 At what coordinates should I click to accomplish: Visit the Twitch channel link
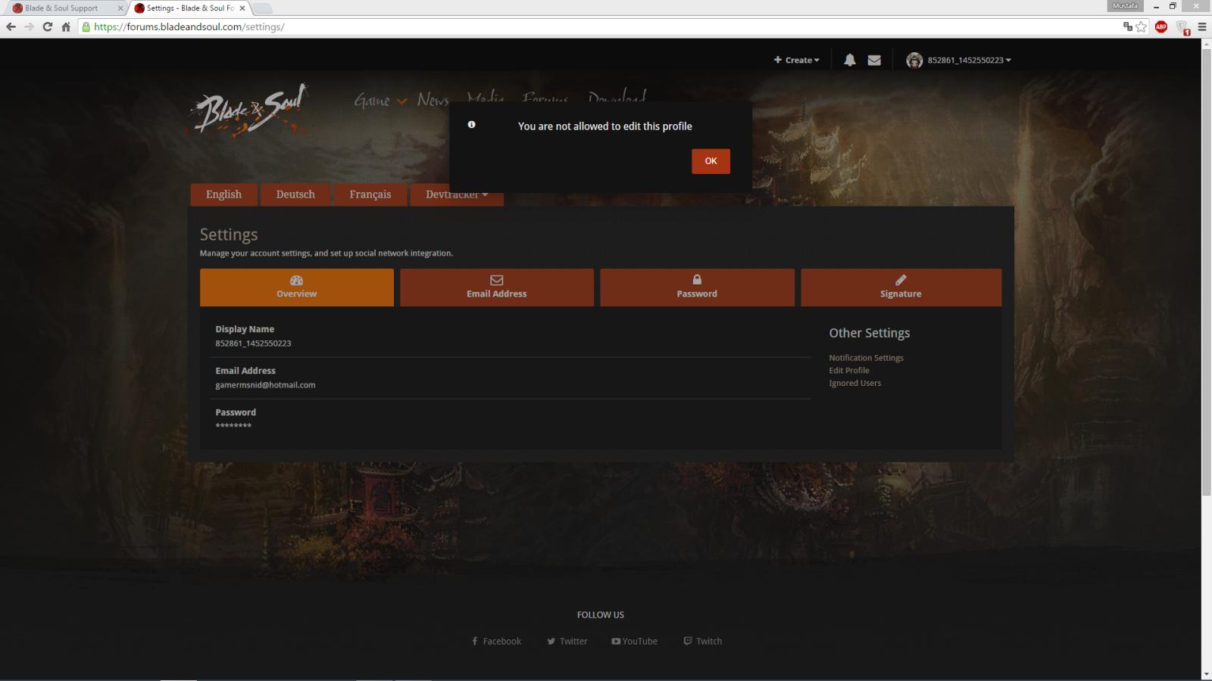702,641
